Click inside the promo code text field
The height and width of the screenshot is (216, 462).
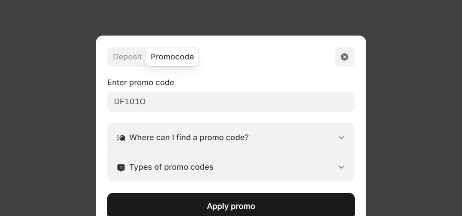pyautogui.click(x=231, y=102)
